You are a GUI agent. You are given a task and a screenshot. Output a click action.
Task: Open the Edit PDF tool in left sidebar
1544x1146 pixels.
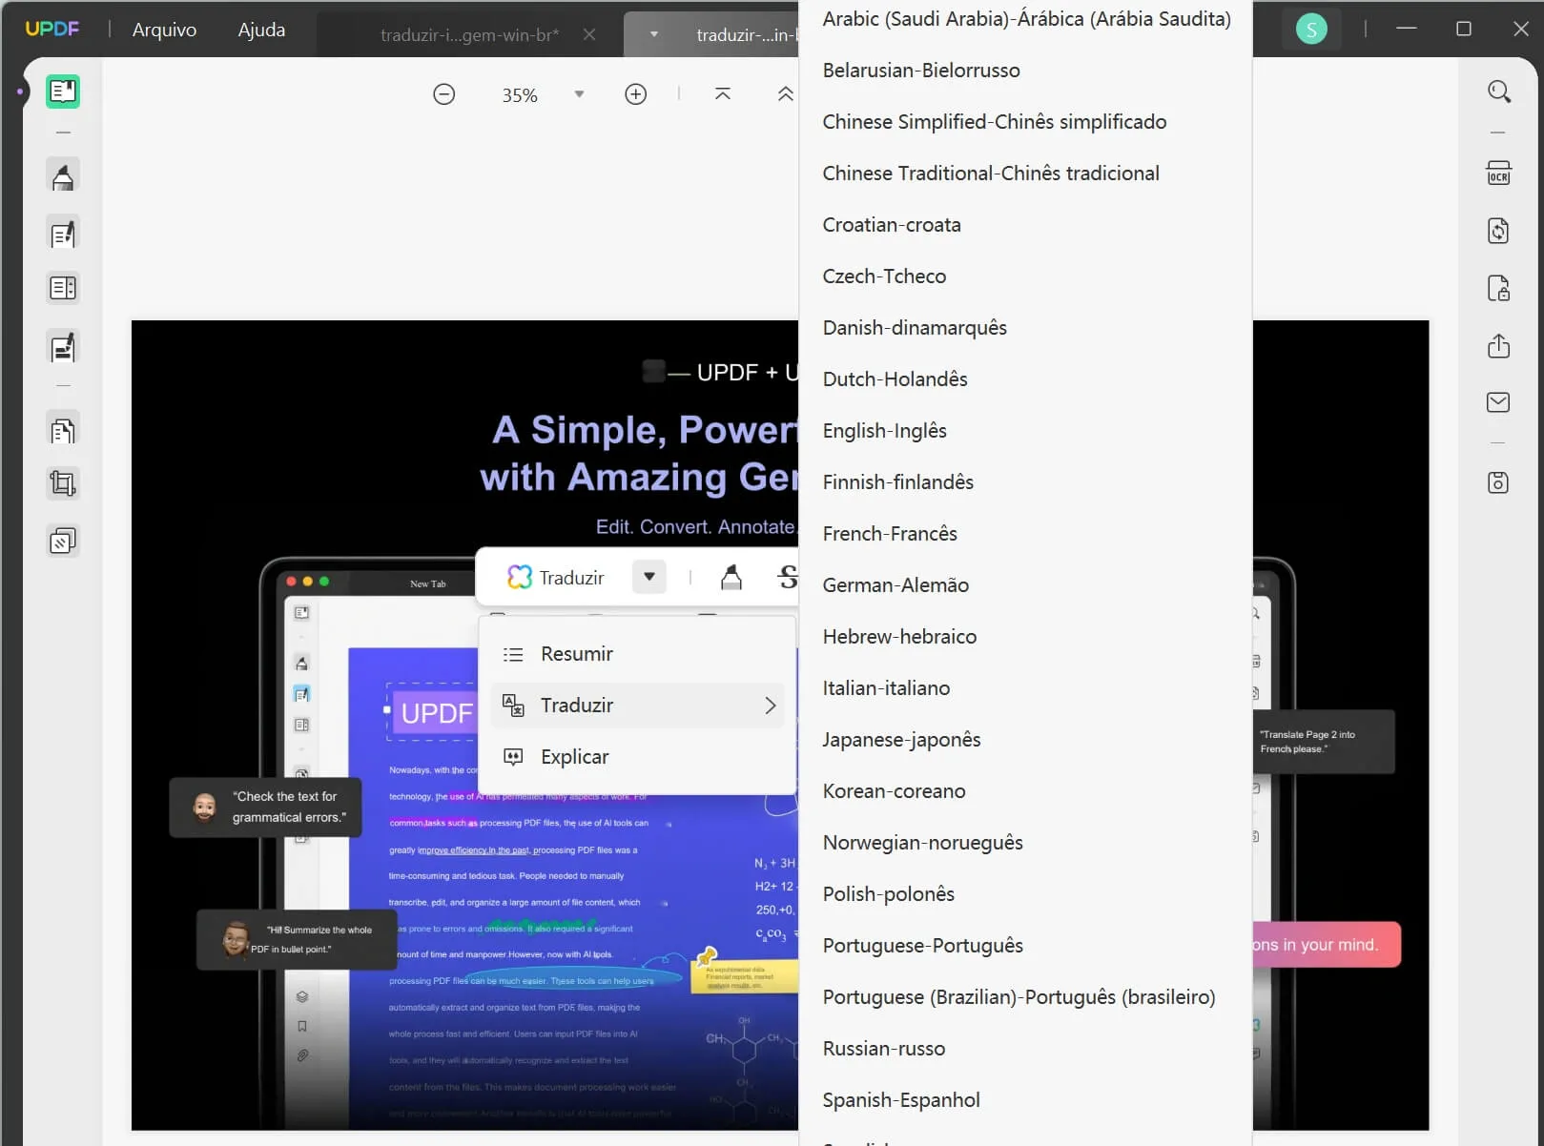[63, 234]
